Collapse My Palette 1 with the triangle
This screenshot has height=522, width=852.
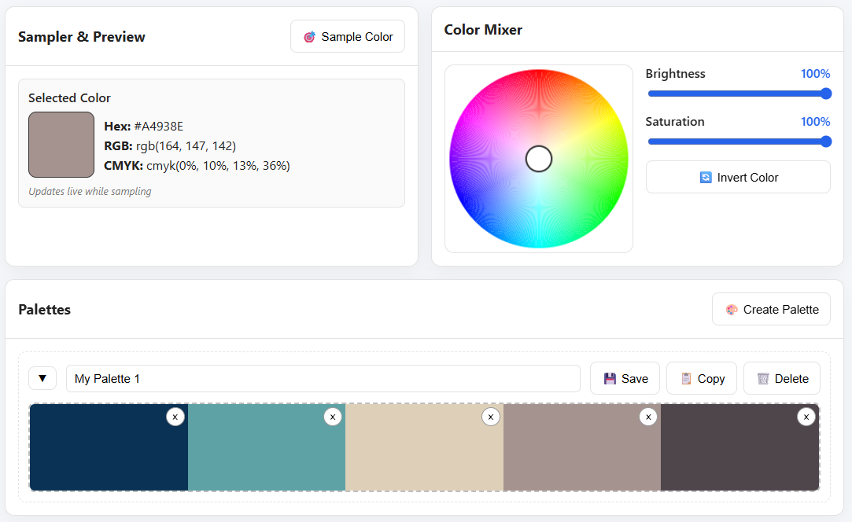[x=42, y=378]
